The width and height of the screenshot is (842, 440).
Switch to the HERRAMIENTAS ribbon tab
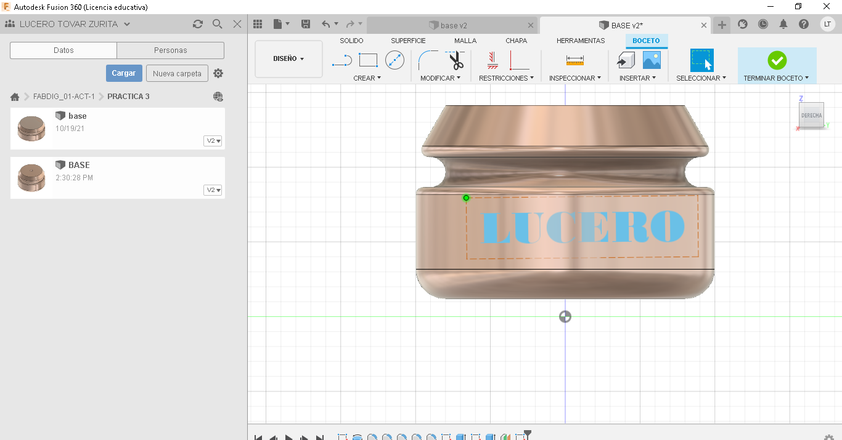pyautogui.click(x=581, y=41)
